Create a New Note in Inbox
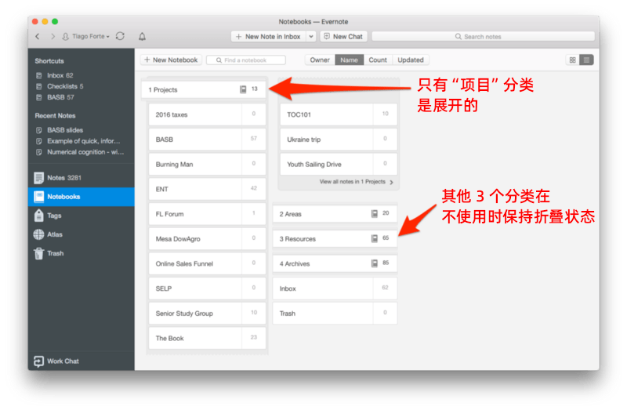Screen dimensions: 627x410 [268, 36]
